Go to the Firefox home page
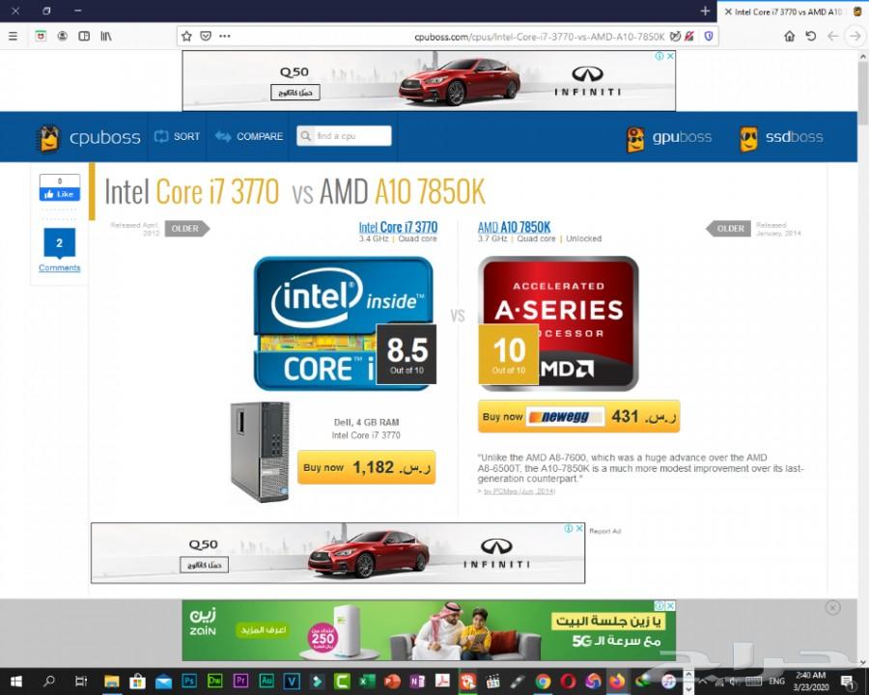 tap(789, 36)
